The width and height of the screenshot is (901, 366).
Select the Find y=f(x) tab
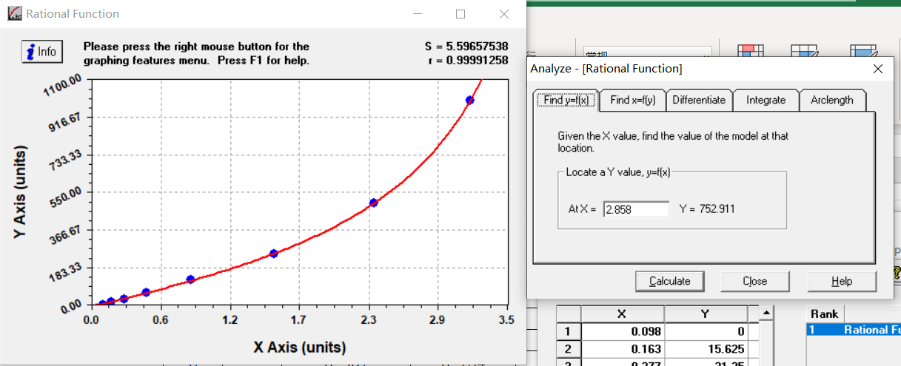click(566, 101)
